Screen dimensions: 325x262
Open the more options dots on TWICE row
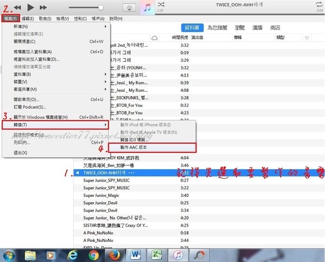click(131, 172)
